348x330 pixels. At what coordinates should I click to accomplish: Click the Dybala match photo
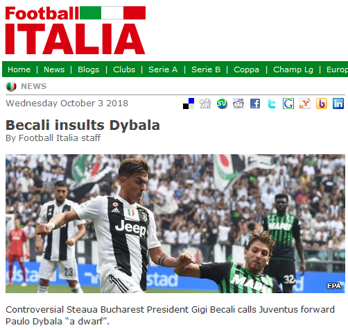tap(175, 224)
